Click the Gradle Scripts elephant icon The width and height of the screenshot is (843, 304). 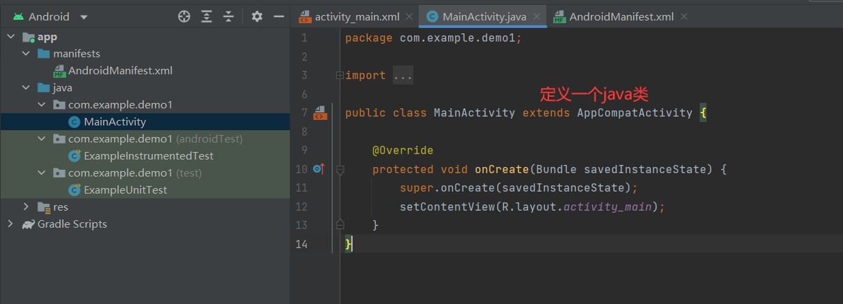(x=28, y=224)
